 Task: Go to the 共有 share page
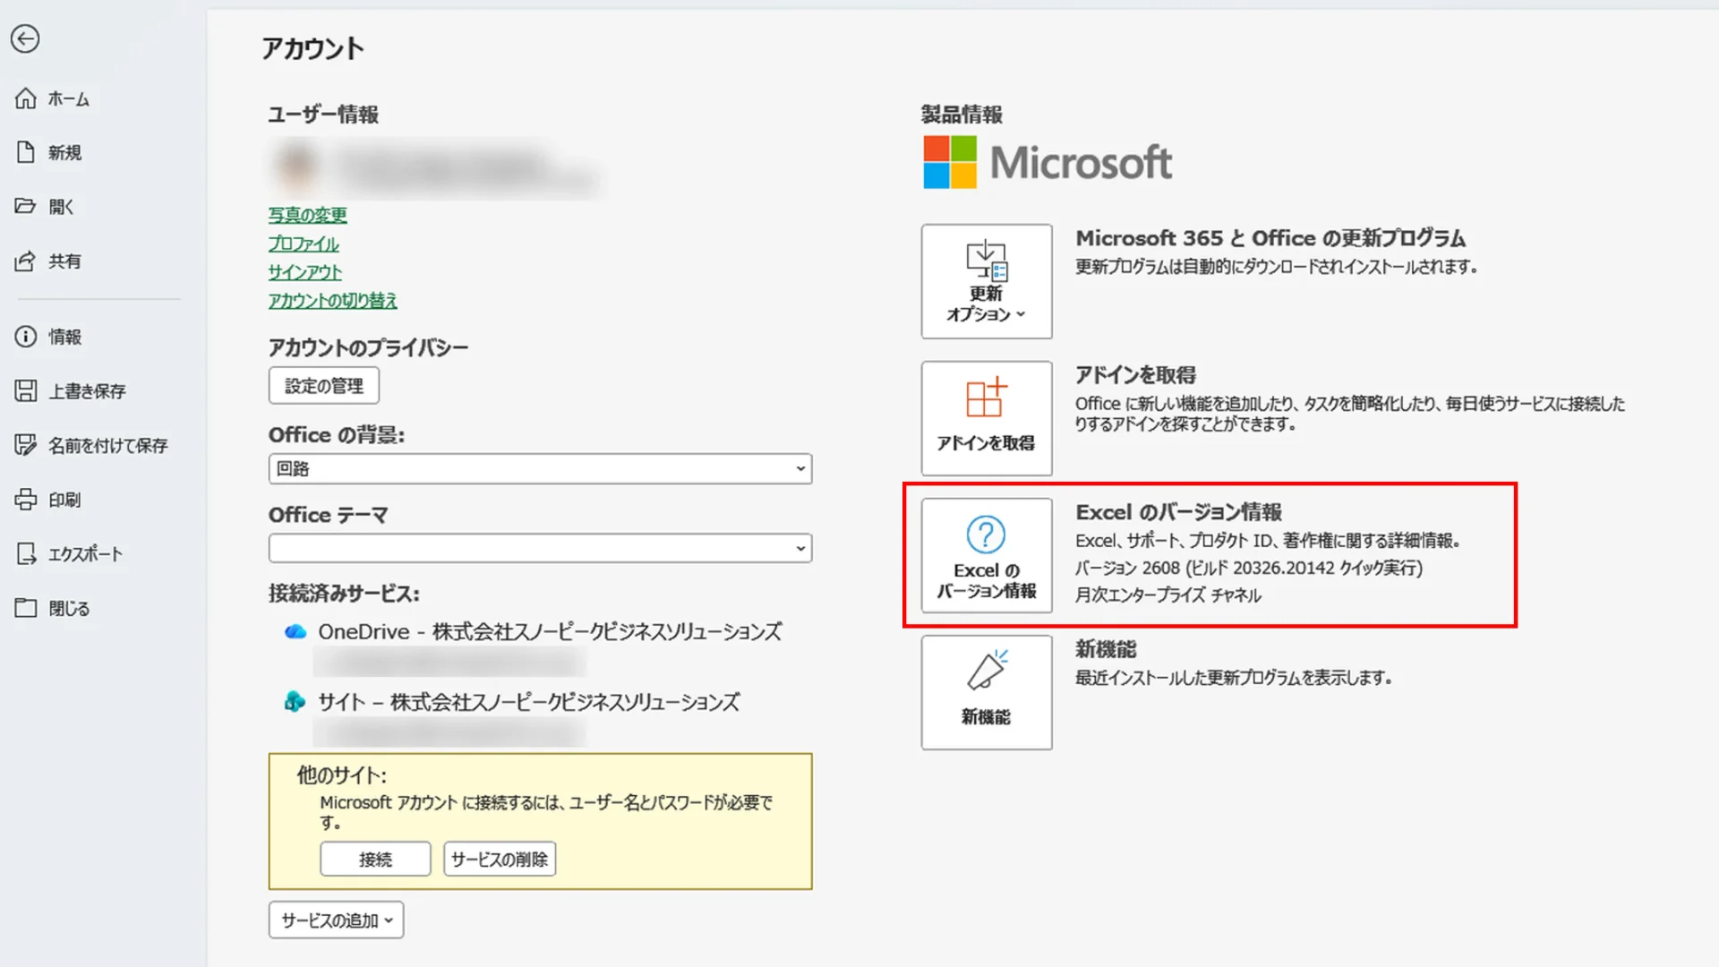(x=48, y=261)
